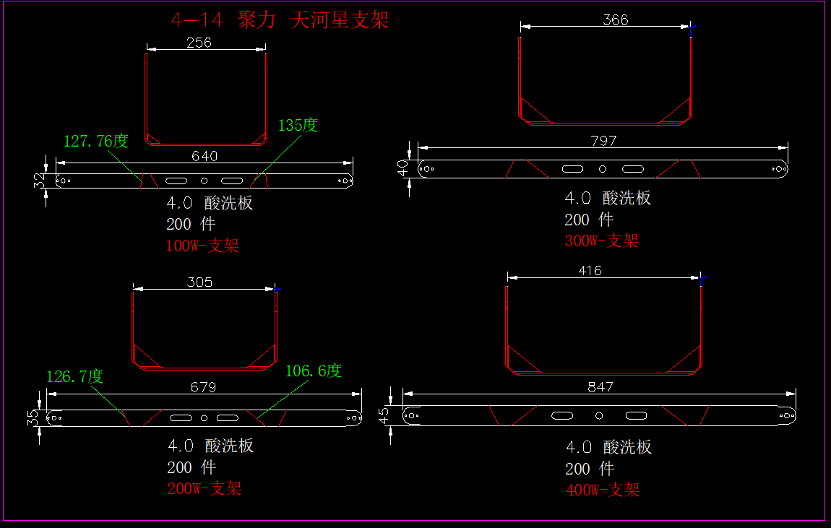This screenshot has height=528, width=831.
Task: Select the 679 length dimension text
Action: pos(203,386)
